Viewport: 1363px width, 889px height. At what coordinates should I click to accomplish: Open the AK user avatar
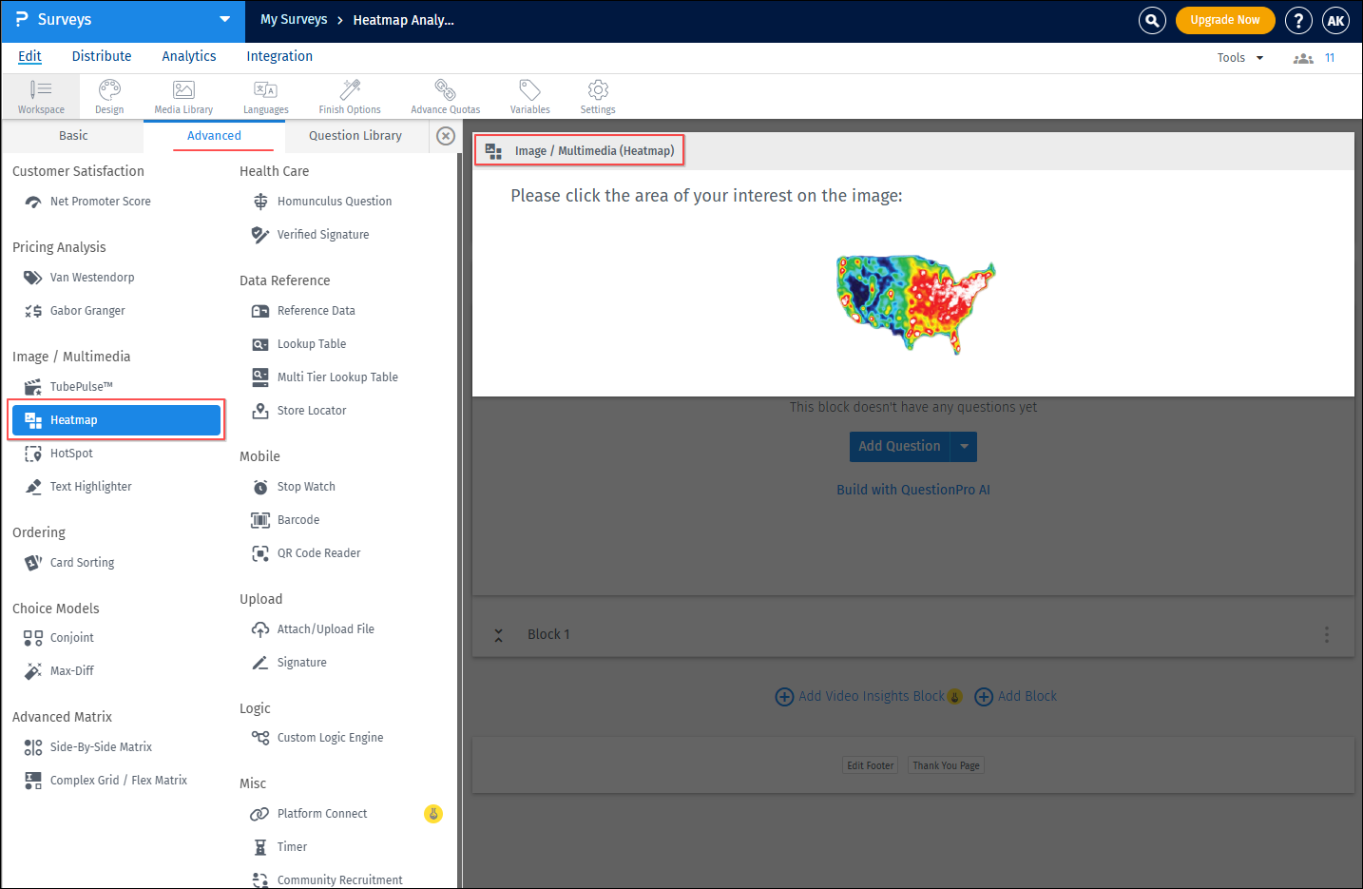click(x=1335, y=20)
